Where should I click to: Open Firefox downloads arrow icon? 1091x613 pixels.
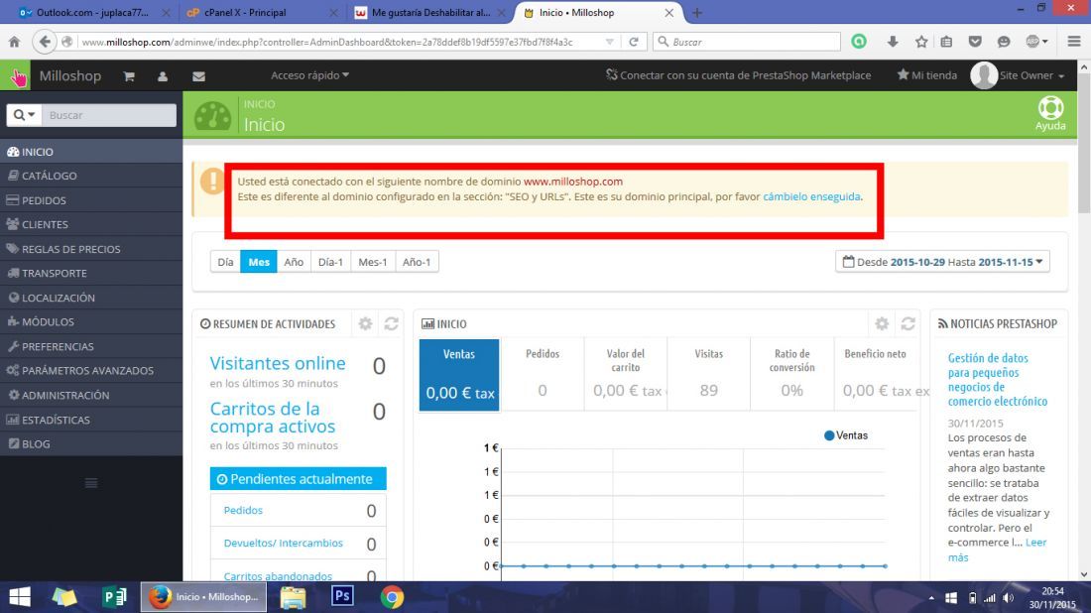tap(892, 42)
